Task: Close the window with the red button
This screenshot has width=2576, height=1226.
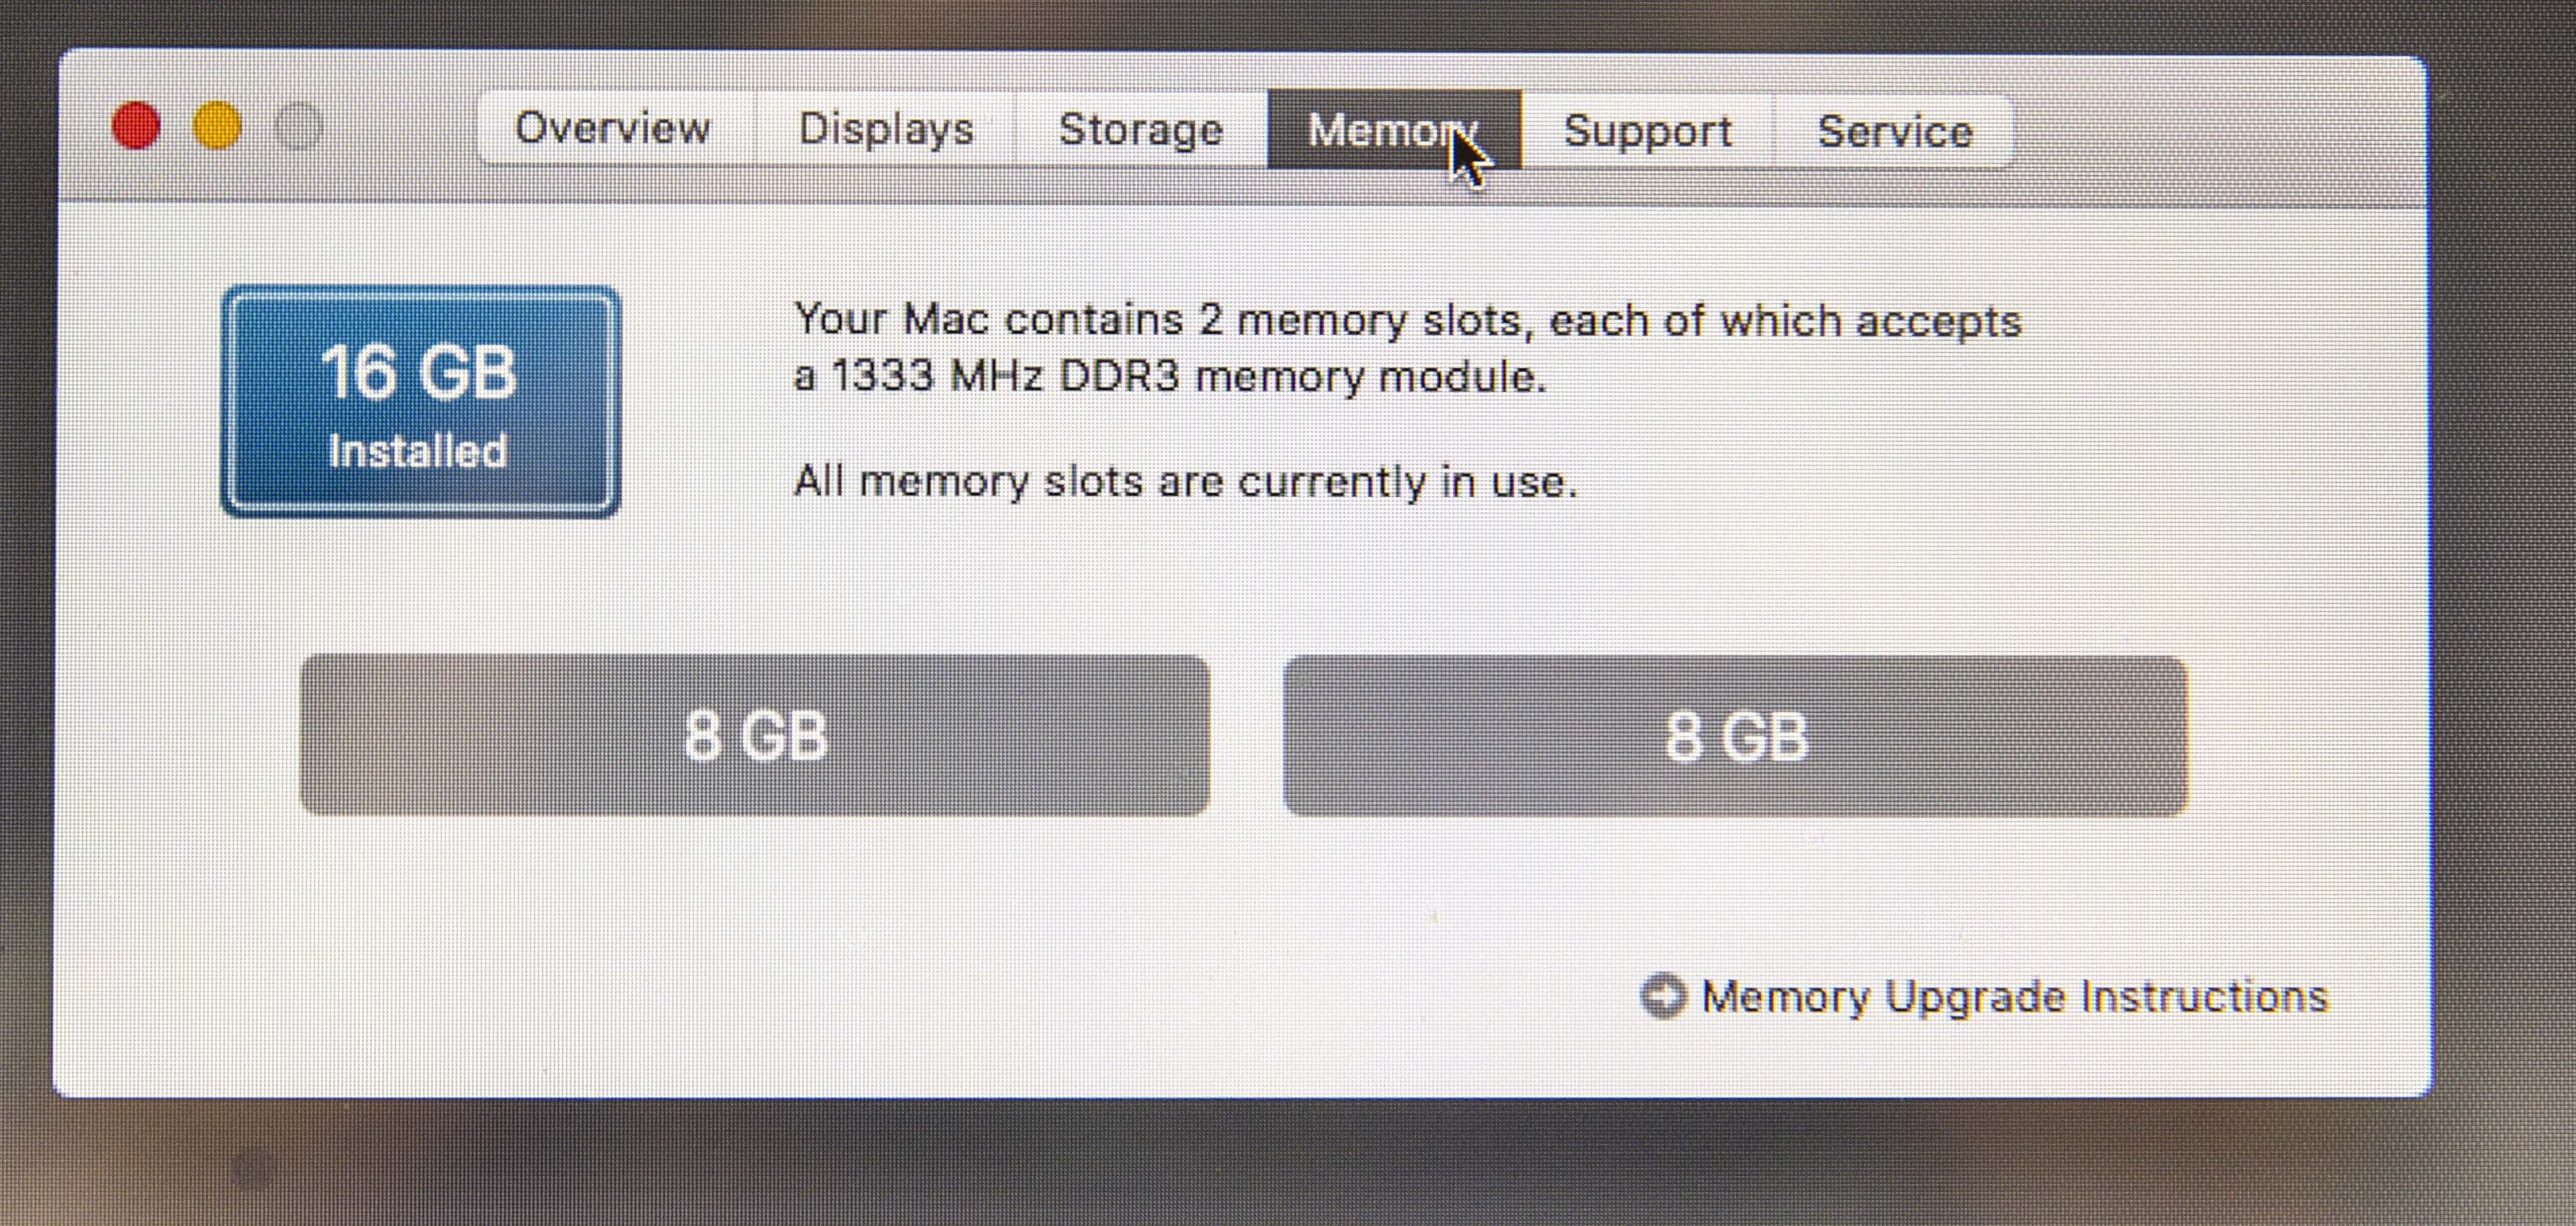Action: [136, 126]
